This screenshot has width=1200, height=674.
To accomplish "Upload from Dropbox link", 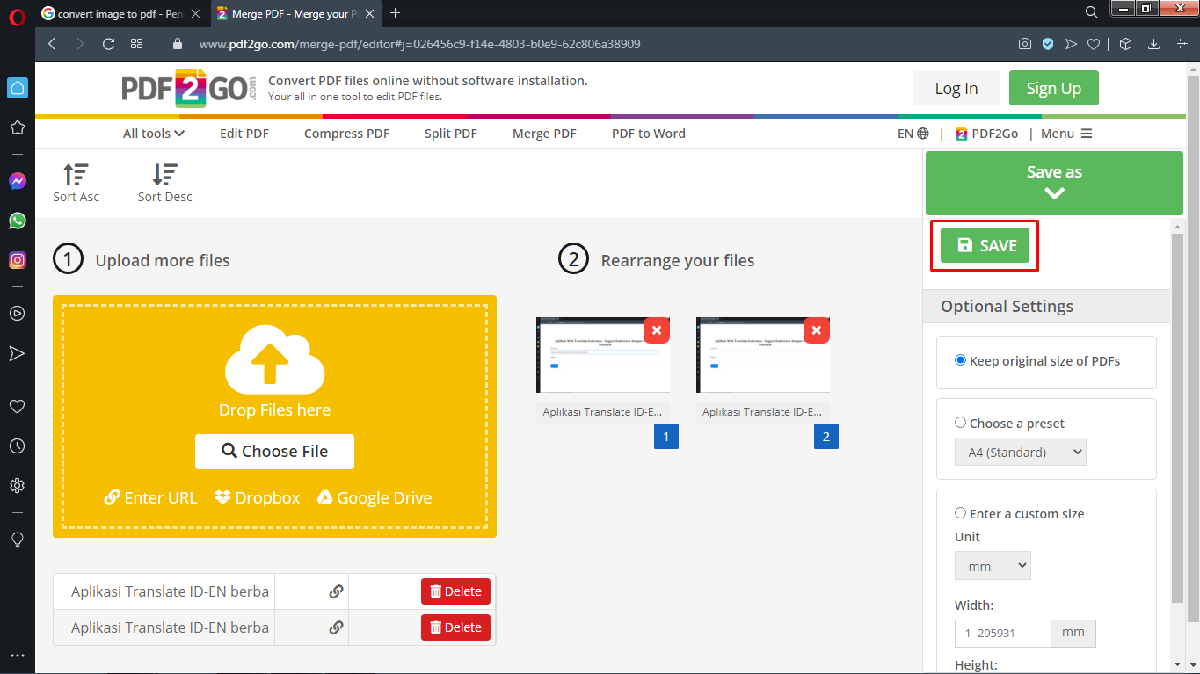I will point(257,497).
